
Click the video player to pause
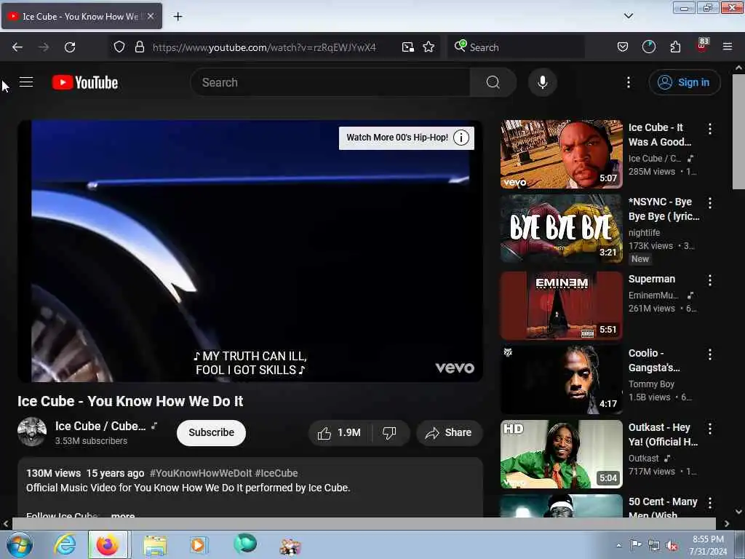tap(250, 250)
